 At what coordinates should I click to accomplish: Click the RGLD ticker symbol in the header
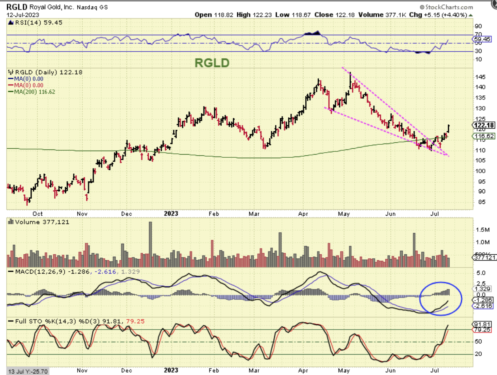tap(17, 7)
